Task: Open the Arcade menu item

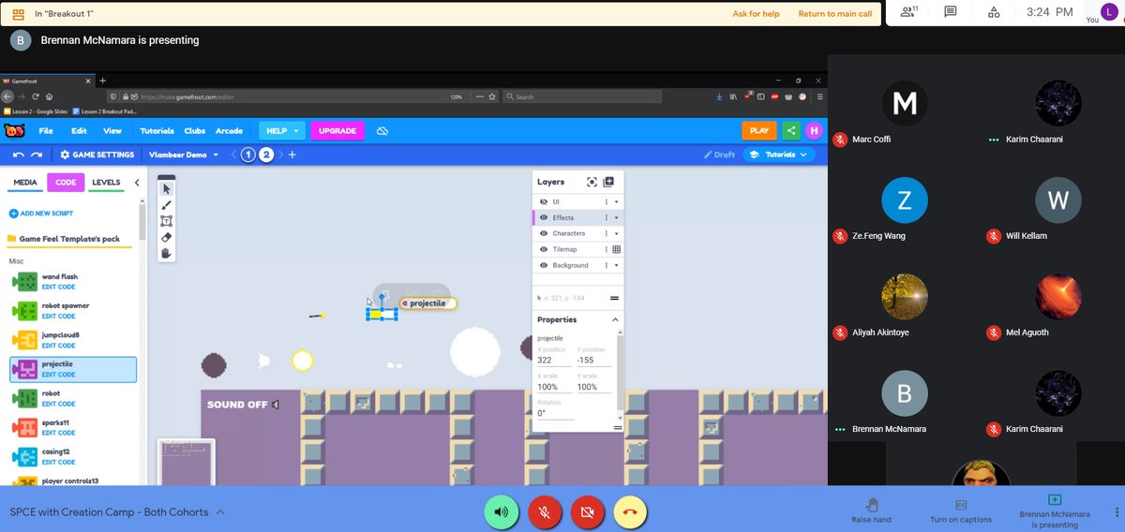Action: pos(229,131)
